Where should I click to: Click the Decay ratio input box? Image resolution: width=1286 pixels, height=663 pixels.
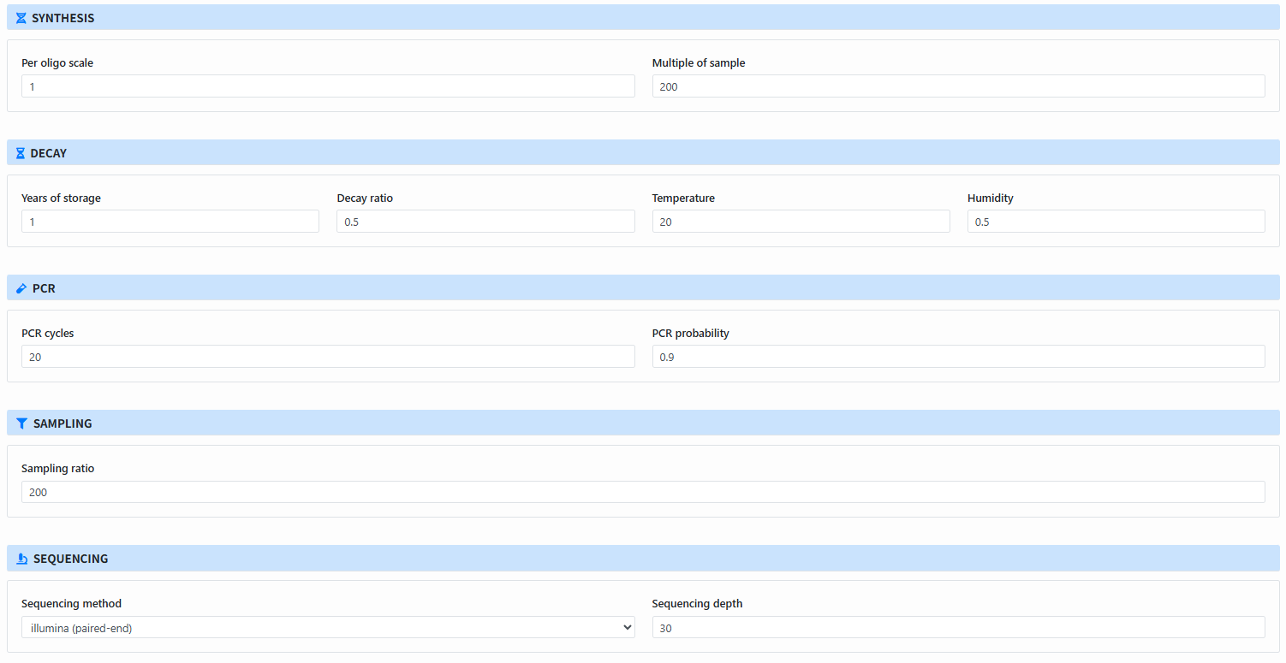(x=485, y=221)
